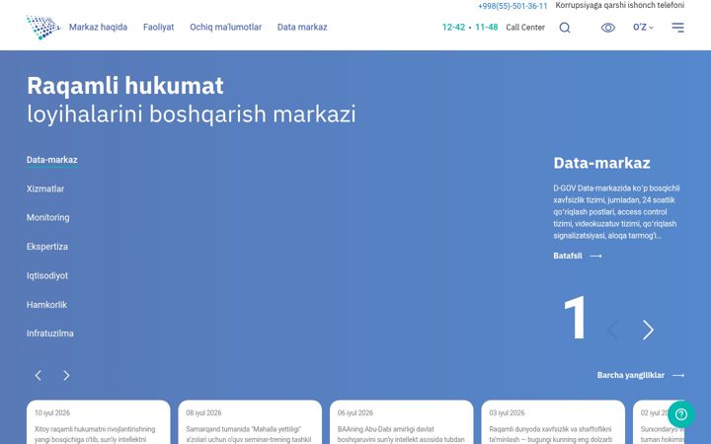This screenshot has height=444, width=711.
Task: Open the O'Z language dropdown
Action: (x=643, y=28)
